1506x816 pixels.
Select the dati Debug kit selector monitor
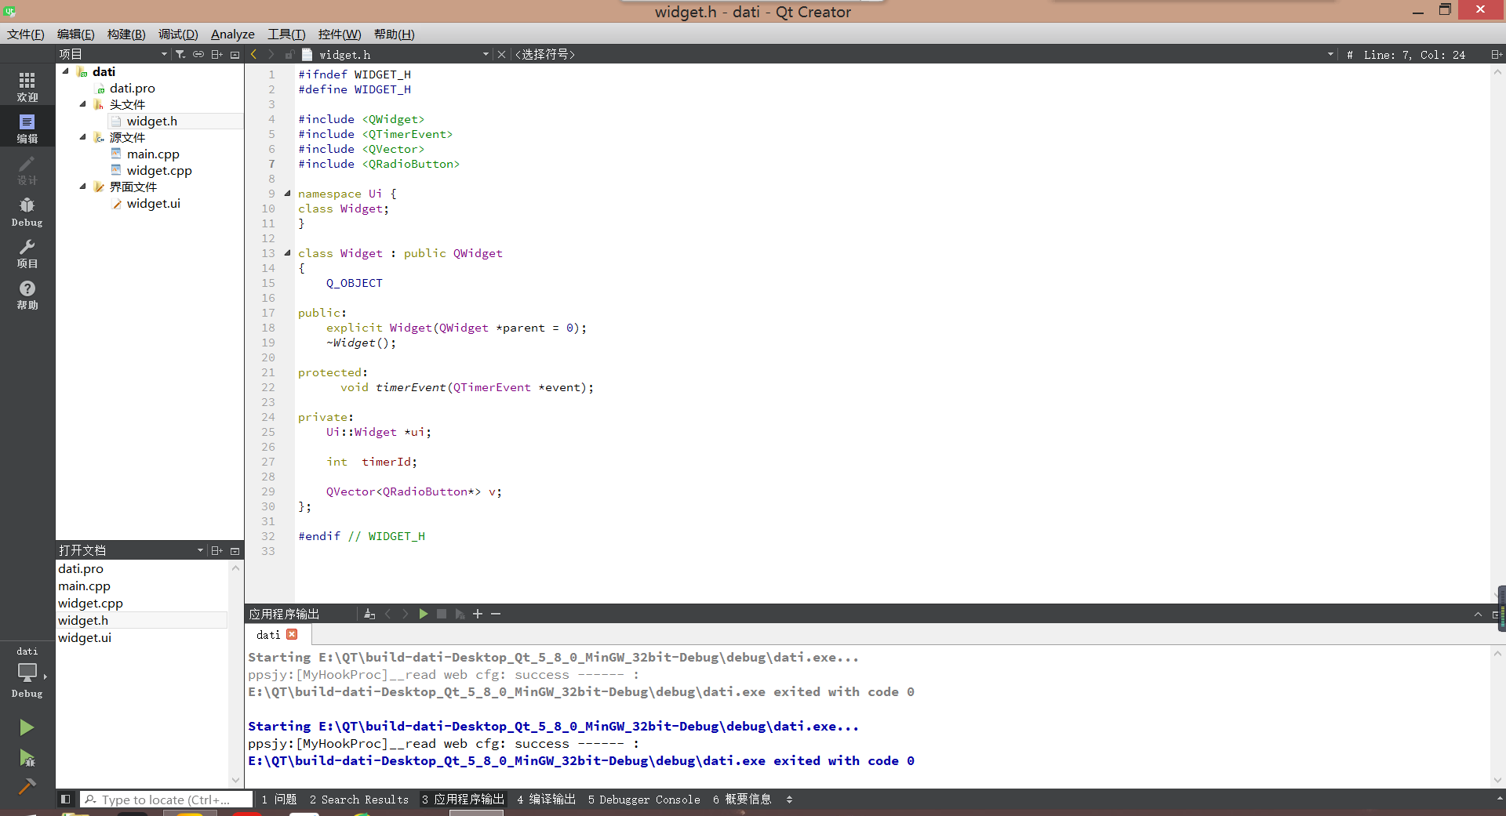(x=27, y=673)
